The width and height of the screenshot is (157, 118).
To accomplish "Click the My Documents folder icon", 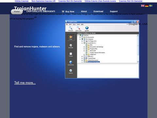I will point(84,37).
